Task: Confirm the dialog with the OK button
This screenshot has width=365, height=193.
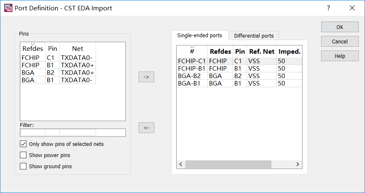Action: 340,27
